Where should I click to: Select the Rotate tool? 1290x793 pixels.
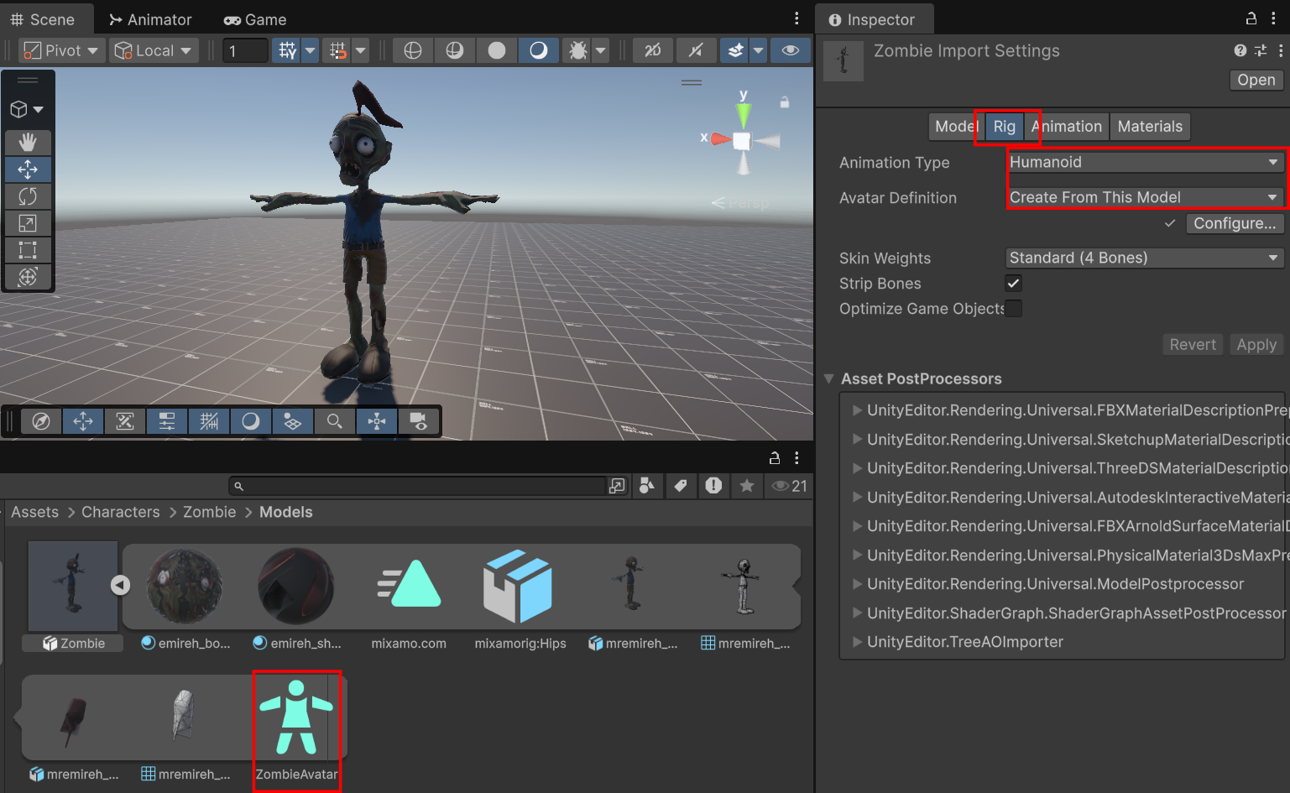[28, 196]
